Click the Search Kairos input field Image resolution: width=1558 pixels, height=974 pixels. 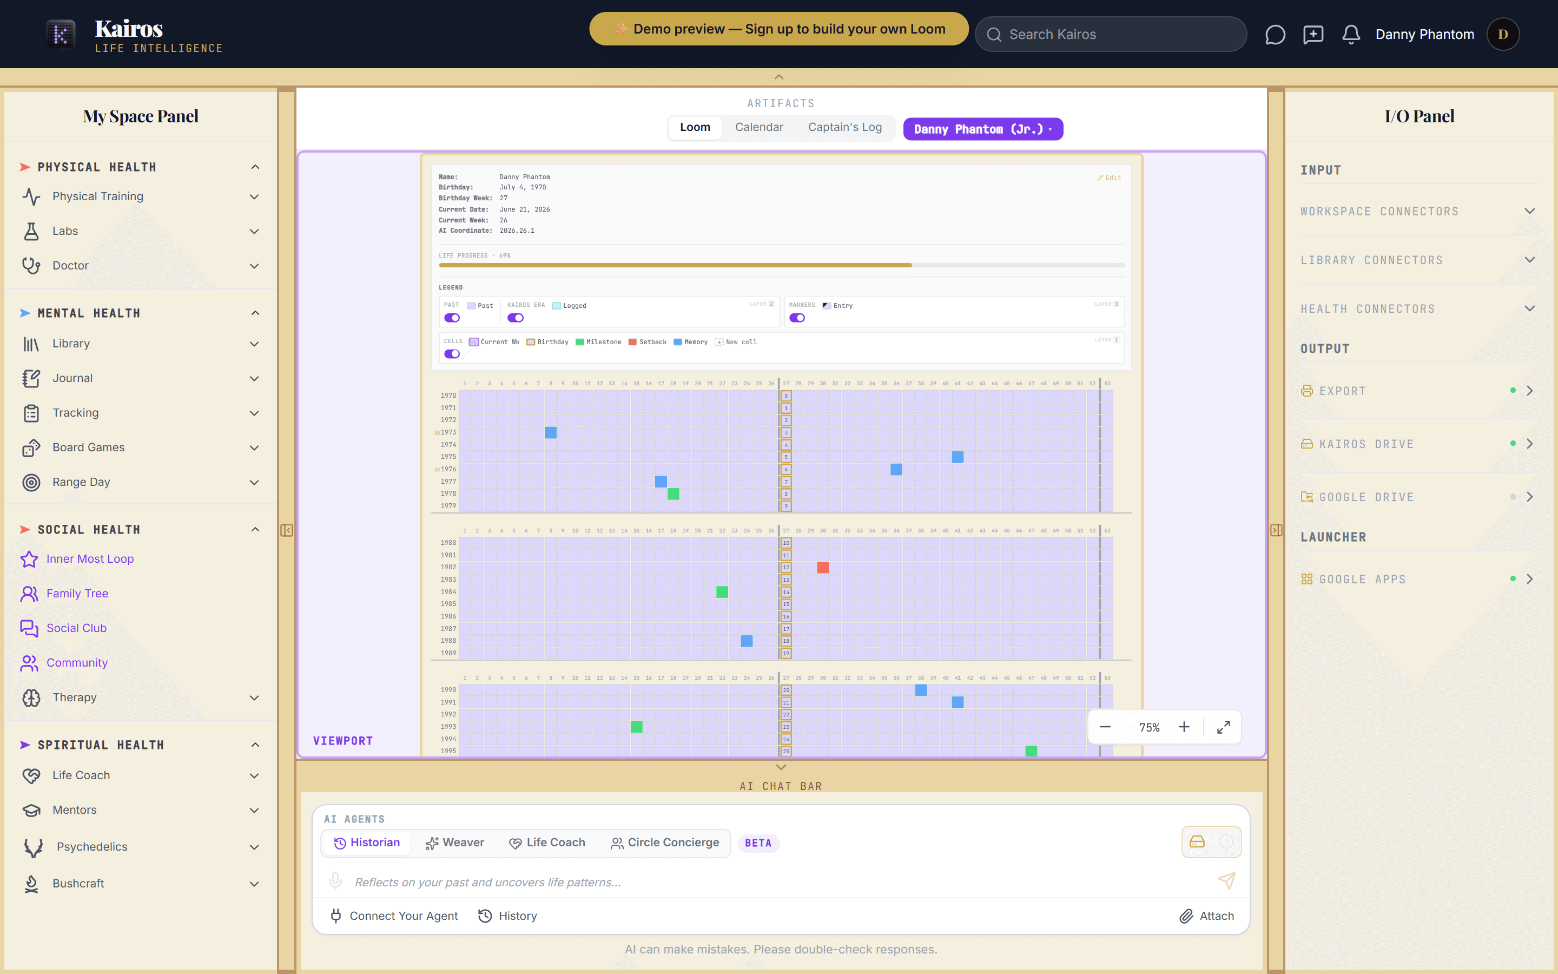(1111, 34)
